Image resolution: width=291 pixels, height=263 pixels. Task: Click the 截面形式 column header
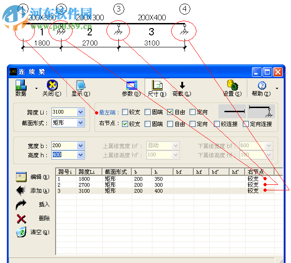(117, 172)
